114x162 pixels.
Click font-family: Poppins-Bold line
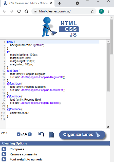pyautogui.click(x=26, y=100)
